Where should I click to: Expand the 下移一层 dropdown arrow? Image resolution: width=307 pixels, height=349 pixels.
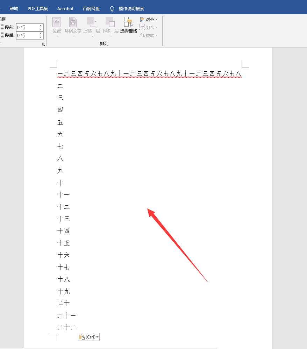(x=111, y=36)
